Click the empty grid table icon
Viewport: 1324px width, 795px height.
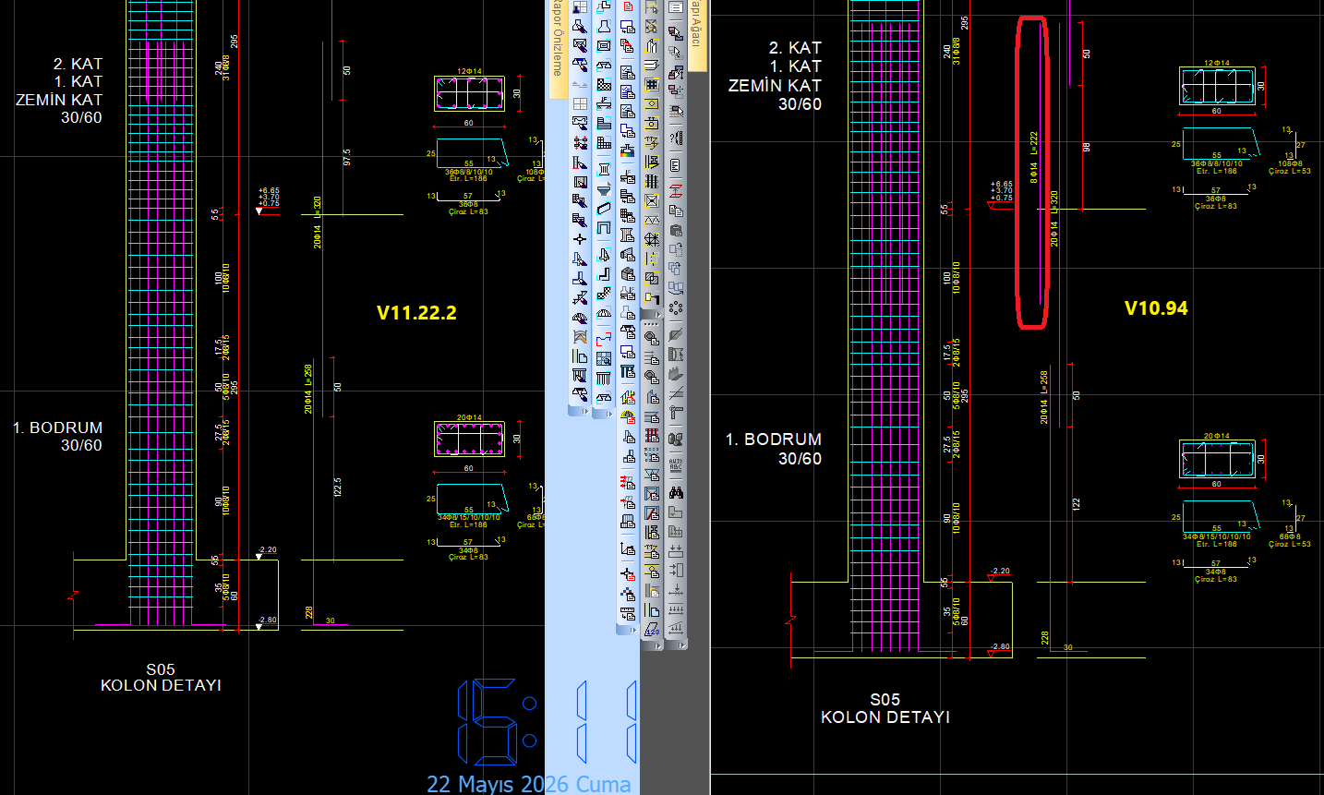[x=580, y=103]
